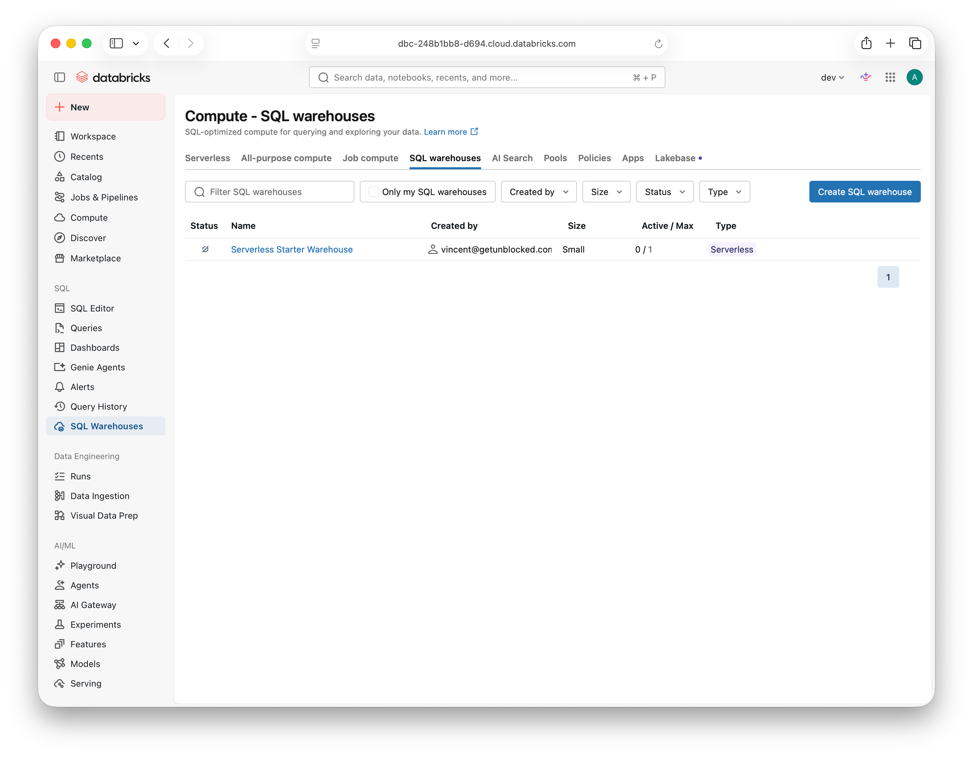The height and width of the screenshot is (757, 973).
Task: Open the user avatar menu
Action: pos(914,78)
